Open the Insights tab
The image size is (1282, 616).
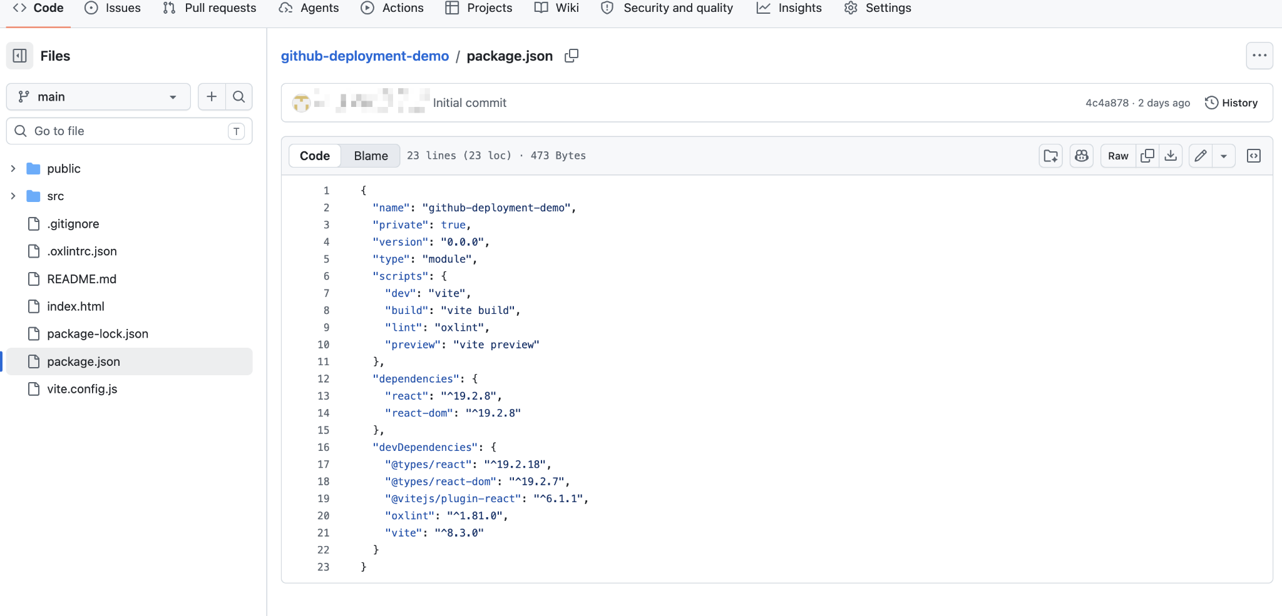tap(789, 8)
